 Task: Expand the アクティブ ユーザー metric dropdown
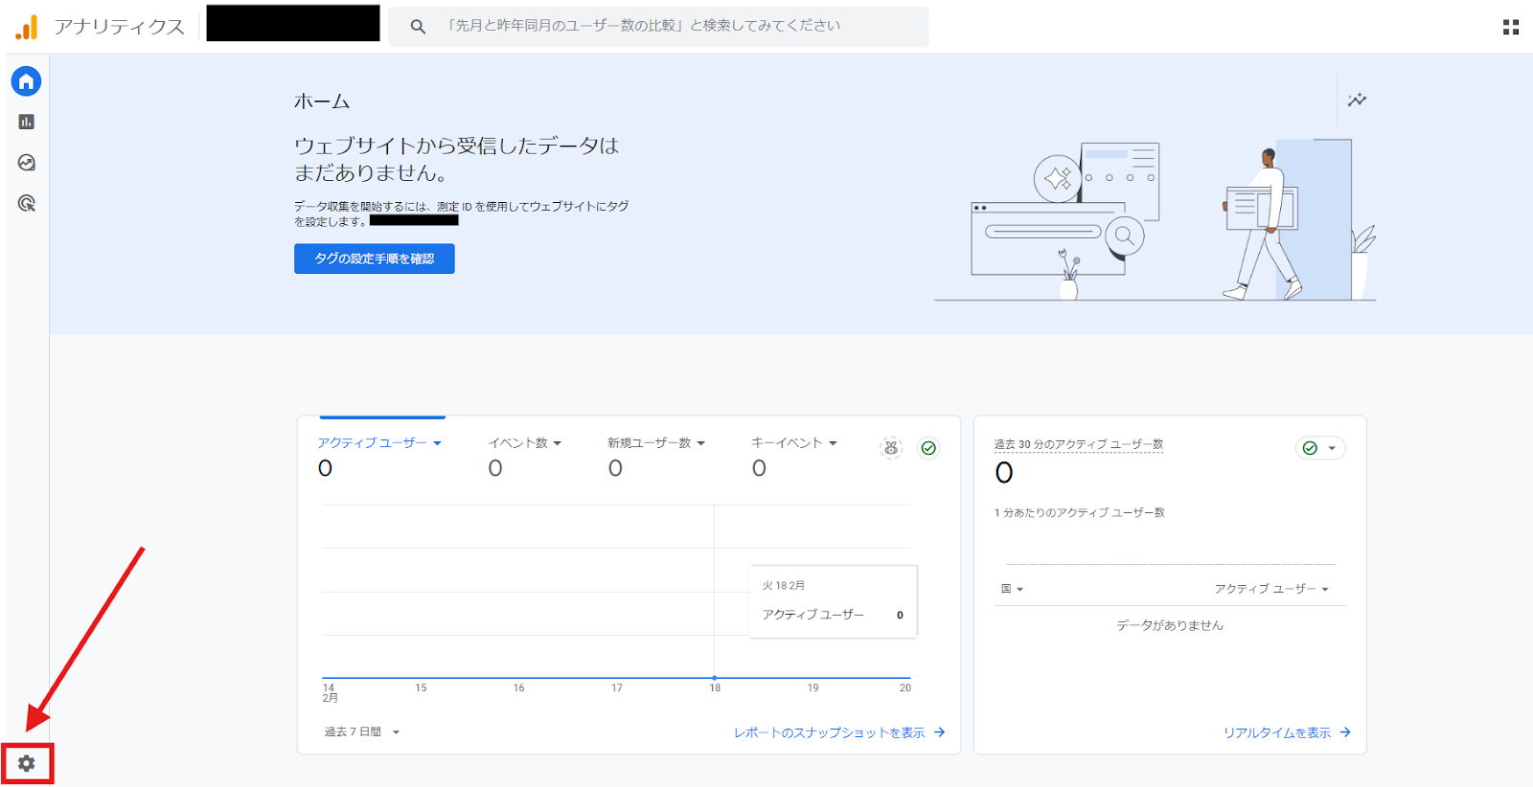coord(437,443)
